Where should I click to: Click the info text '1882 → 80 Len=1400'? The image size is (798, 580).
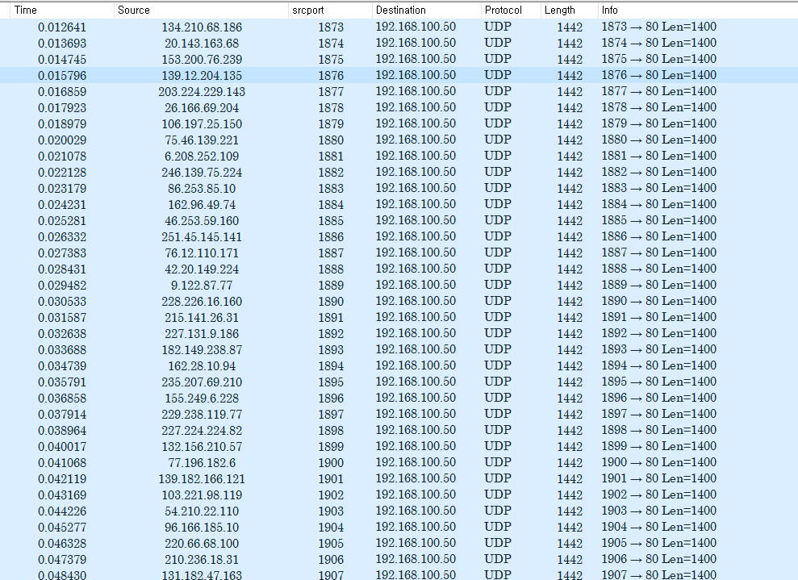point(658,172)
